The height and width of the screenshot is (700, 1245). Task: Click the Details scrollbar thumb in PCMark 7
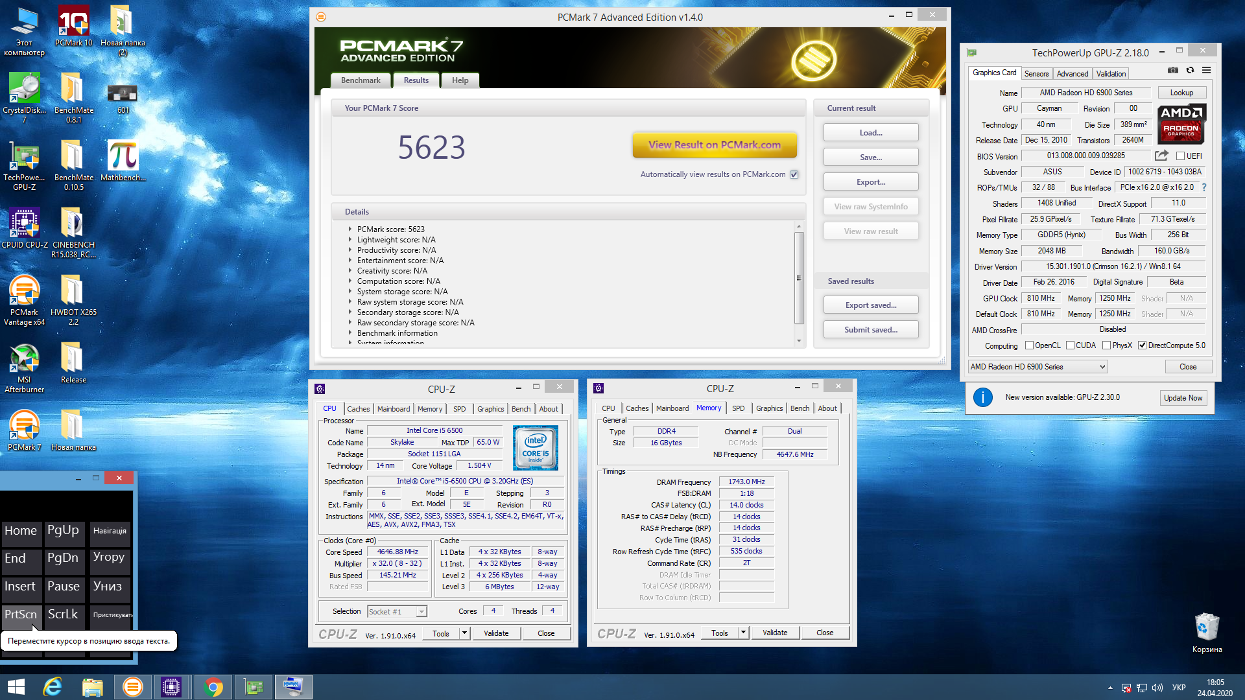tap(799, 278)
